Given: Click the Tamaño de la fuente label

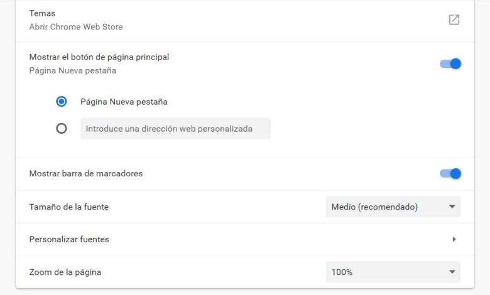Looking at the screenshot, I should [69, 206].
